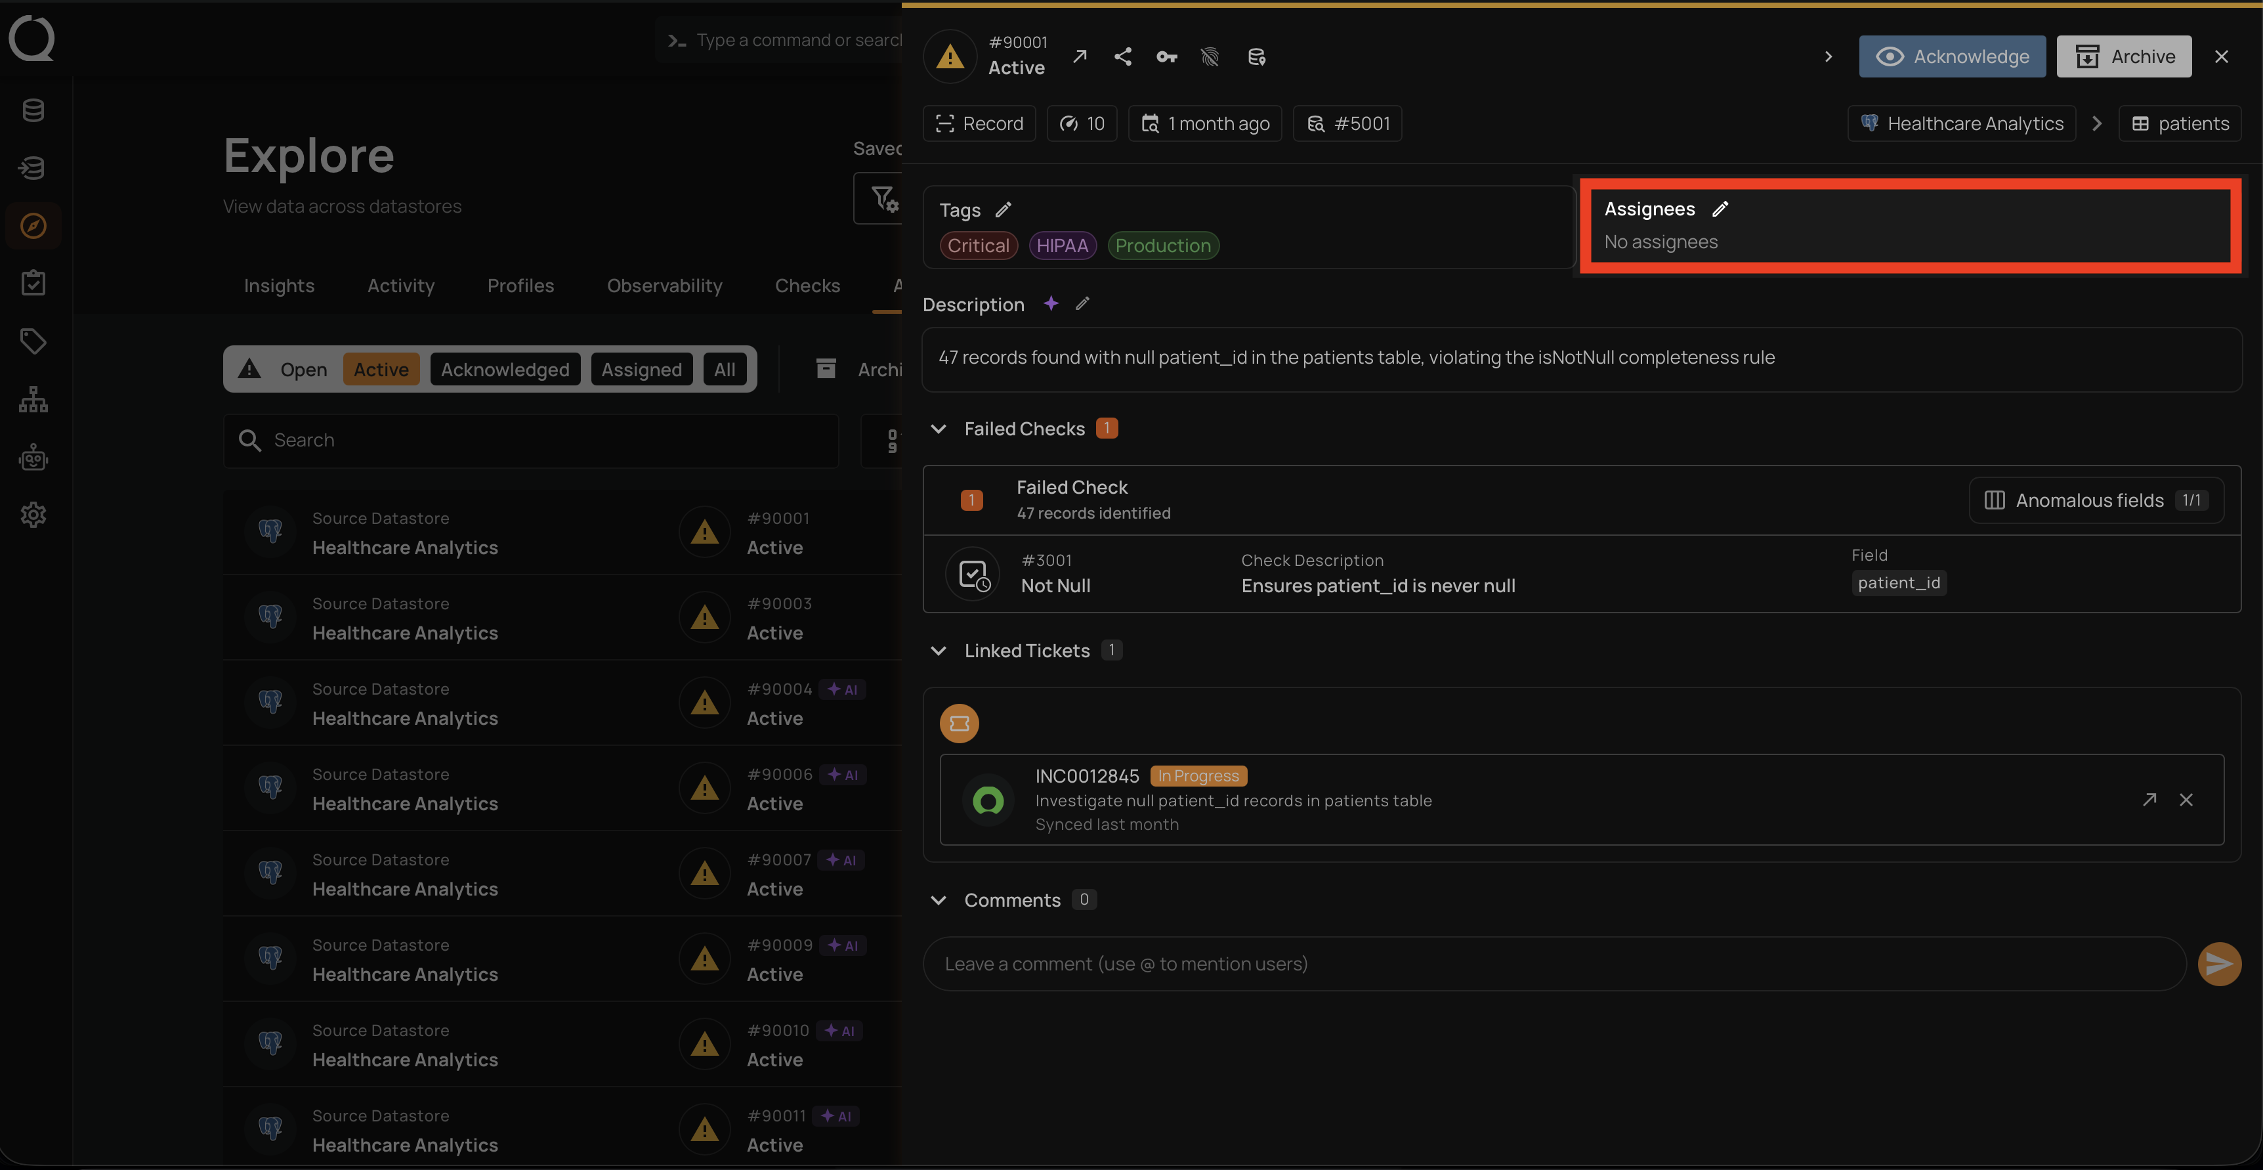2263x1170 pixels.
Task: Click the In Progress ticket status badge
Action: [1198, 775]
